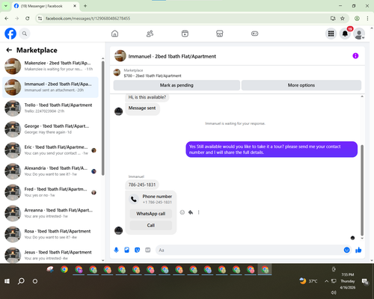374x299 pixels.
Task: Show hidden system tray icons
Action: pyautogui.click(x=326, y=281)
